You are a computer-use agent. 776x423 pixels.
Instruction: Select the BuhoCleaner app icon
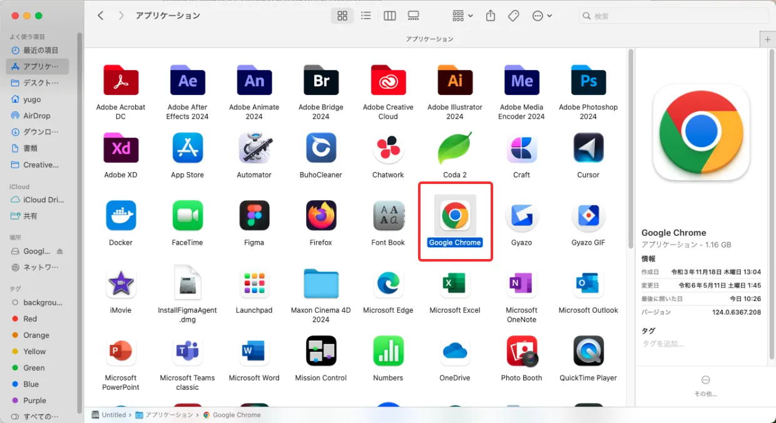(321, 148)
